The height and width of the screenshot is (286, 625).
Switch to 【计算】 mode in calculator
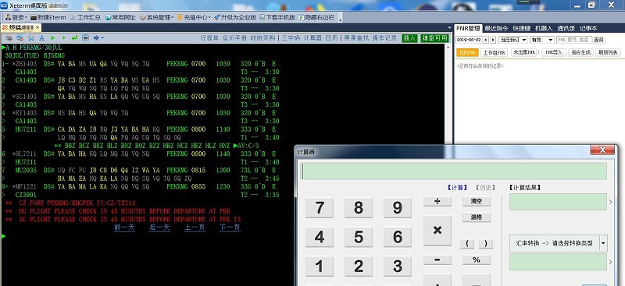[457, 188]
